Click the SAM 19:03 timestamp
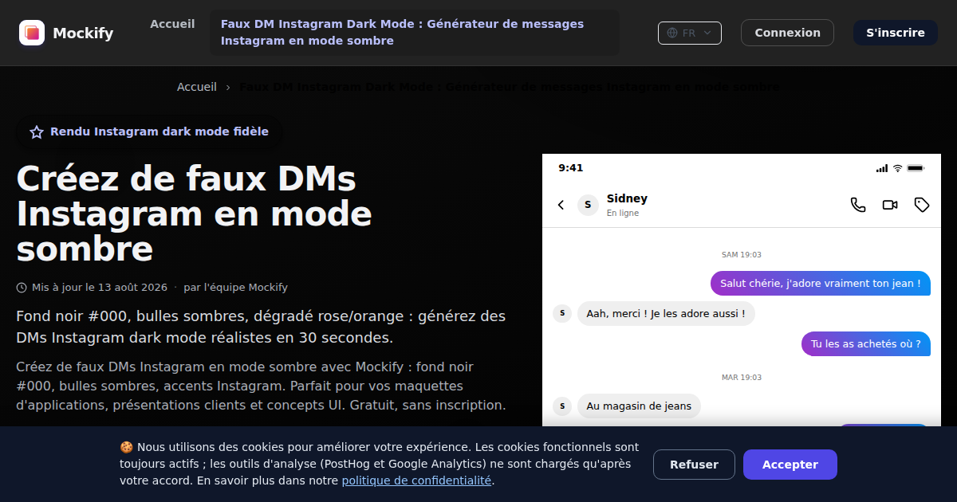The width and height of the screenshot is (957, 502). [x=742, y=255]
